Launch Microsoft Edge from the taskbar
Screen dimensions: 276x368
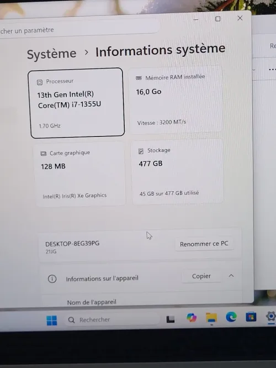tap(231, 317)
